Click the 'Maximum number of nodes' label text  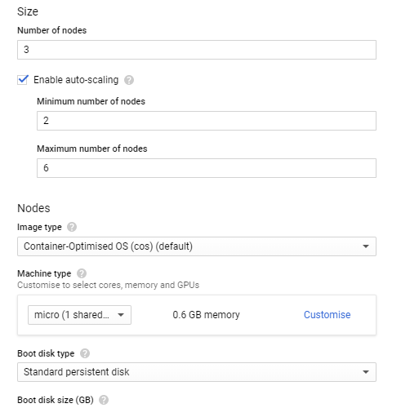click(x=92, y=149)
